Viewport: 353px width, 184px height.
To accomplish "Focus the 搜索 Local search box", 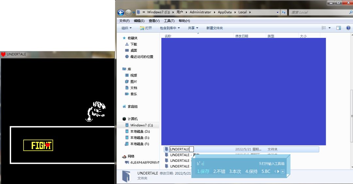I will click(319, 12).
